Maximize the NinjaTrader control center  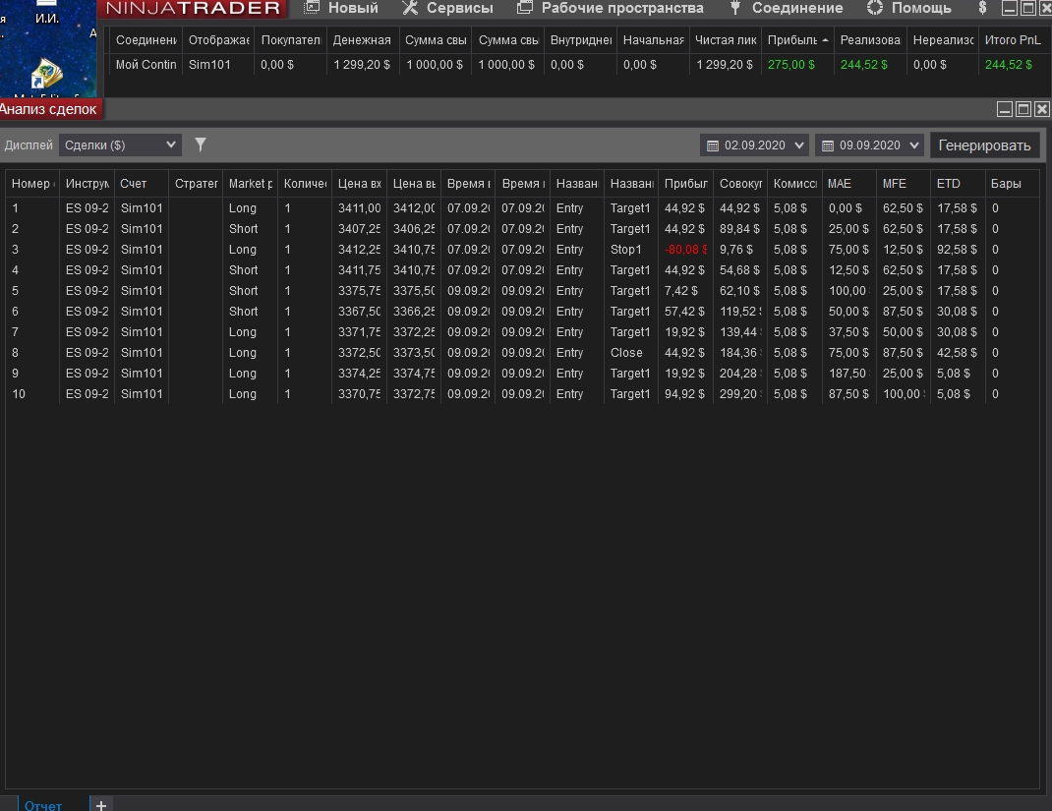1027,8
